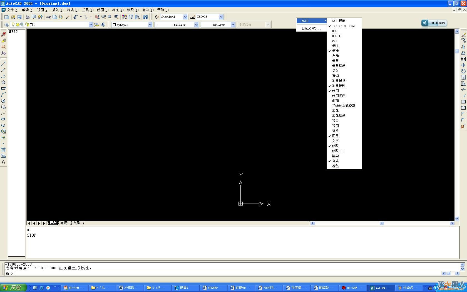
Task: Select the Circle draw tool
Action: click(x=3, y=101)
